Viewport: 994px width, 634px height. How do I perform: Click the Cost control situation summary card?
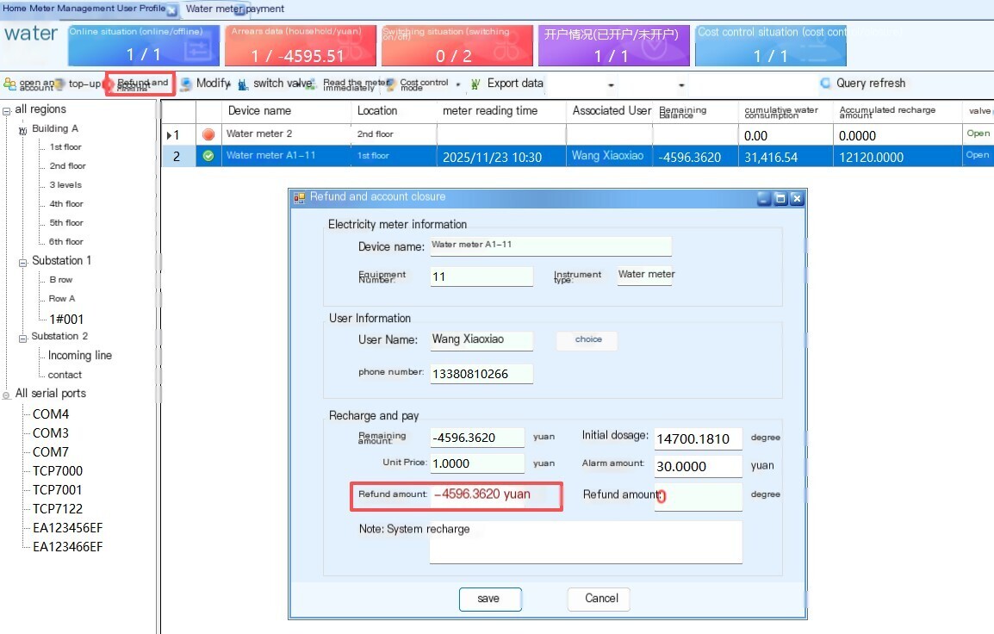[771, 46]
